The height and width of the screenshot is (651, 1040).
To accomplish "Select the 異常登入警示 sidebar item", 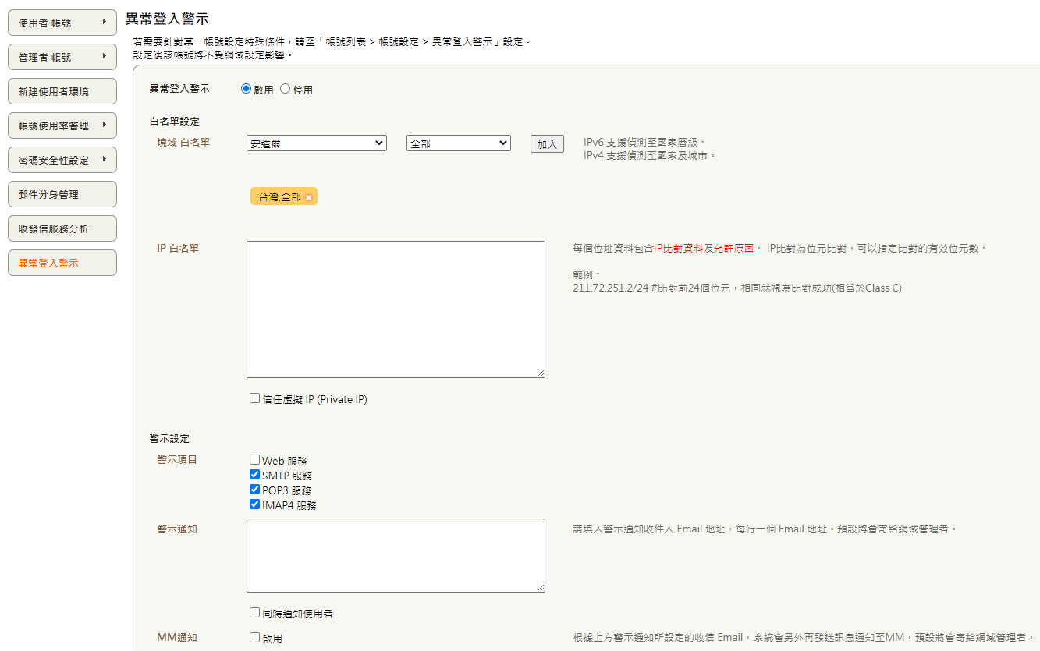I will tap(62, 262).
